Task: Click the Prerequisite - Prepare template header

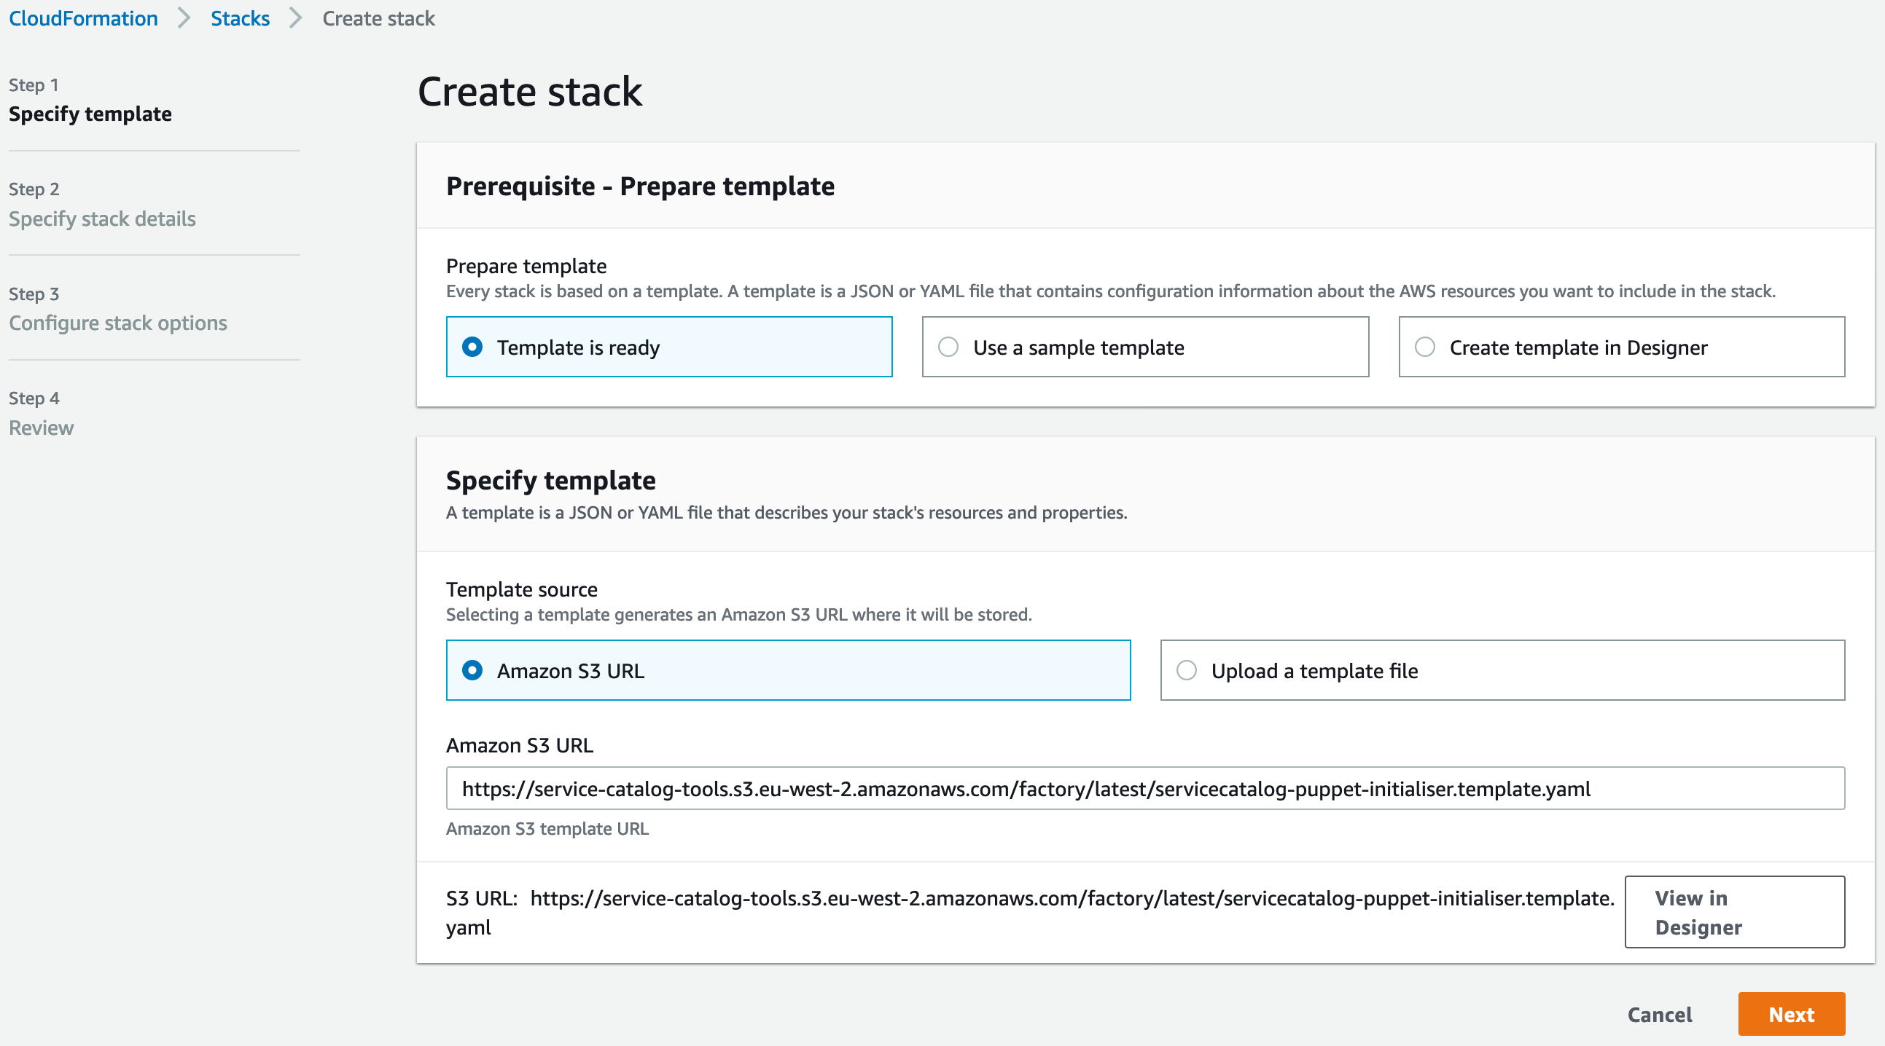Action: point(640,186)
